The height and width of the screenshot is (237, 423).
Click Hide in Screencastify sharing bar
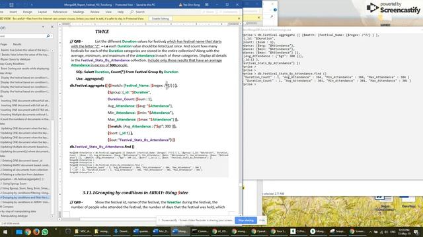(x=262, y=221)
